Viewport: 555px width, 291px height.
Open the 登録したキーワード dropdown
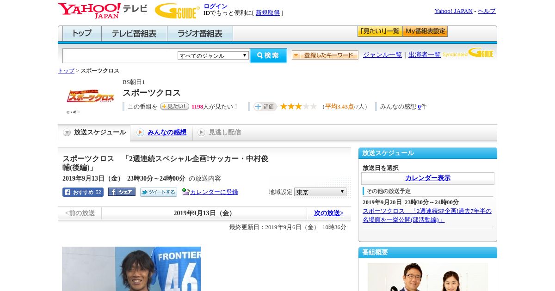[325, 55]
